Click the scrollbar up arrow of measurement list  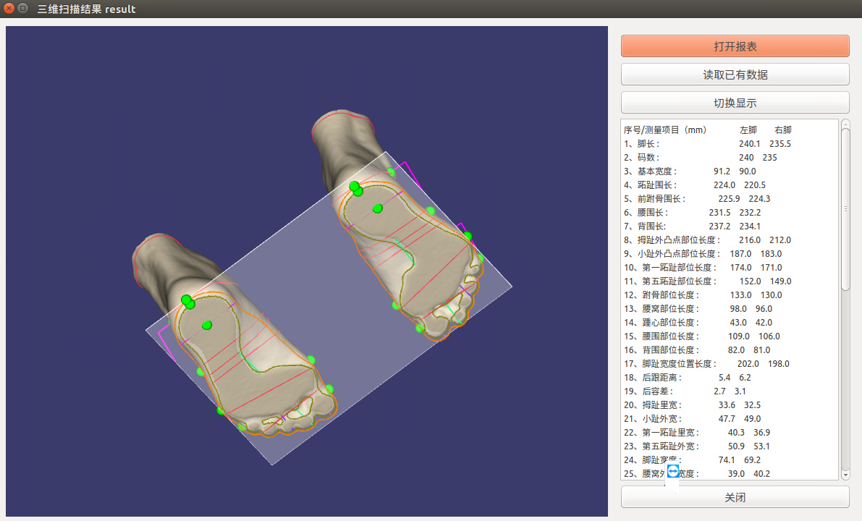click(x=845, y=124)
